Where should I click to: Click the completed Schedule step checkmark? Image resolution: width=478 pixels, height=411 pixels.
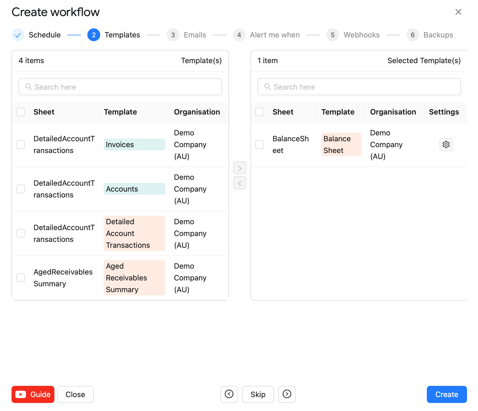click(18, 35)
